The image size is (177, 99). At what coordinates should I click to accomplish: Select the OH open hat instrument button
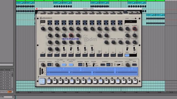113,55
